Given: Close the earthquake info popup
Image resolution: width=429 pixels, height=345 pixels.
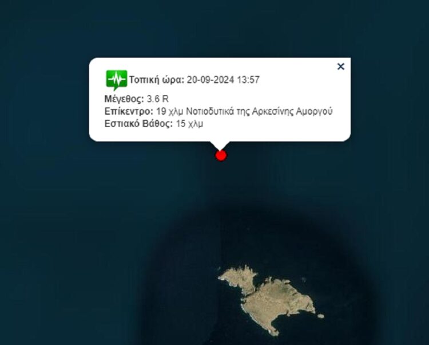Looking at the screenshot, I should (341, 66).
